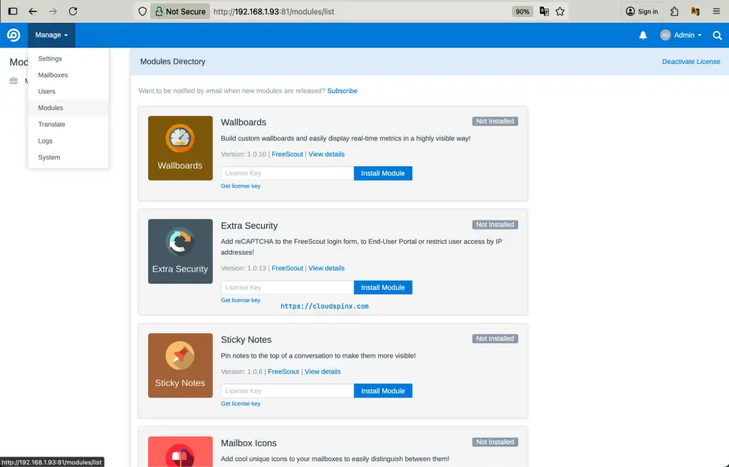The height and width of the screenshot is (467, 729).
Task: Open the browser hamburger menu
Action: click(715, 11)
